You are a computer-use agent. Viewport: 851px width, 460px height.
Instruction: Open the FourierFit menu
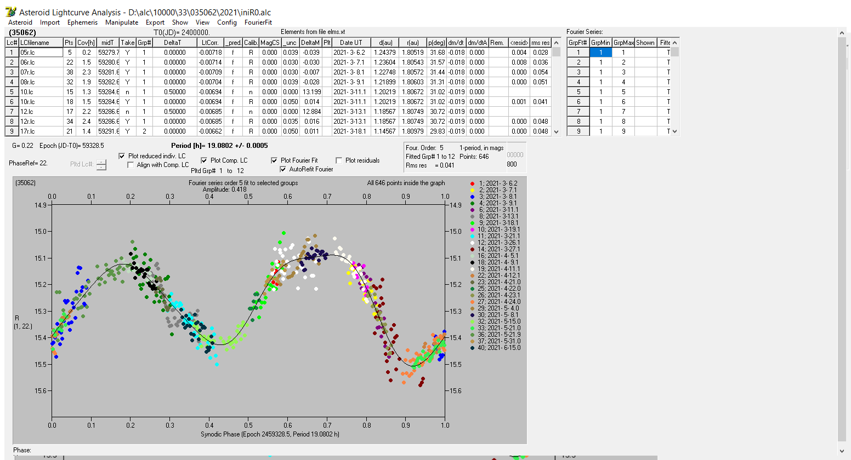(x=258, y=22)
